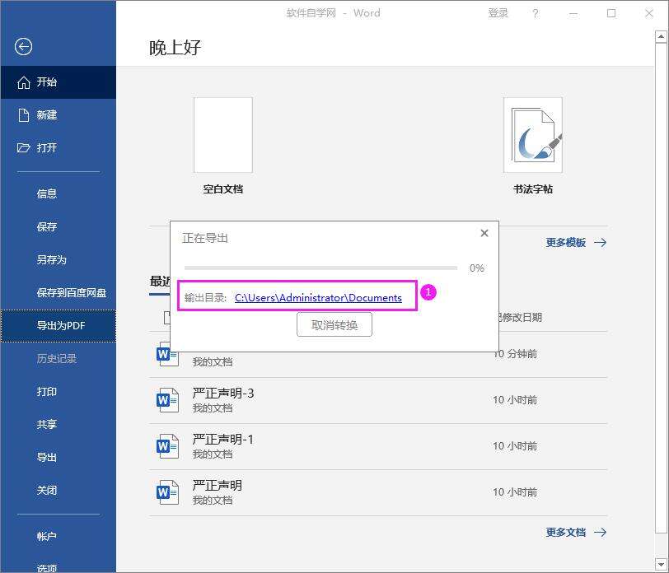Image resolution: width=669 pixels, height=573 pixels.
Task: Click the scrollbar up arrow
Action: 661,37
